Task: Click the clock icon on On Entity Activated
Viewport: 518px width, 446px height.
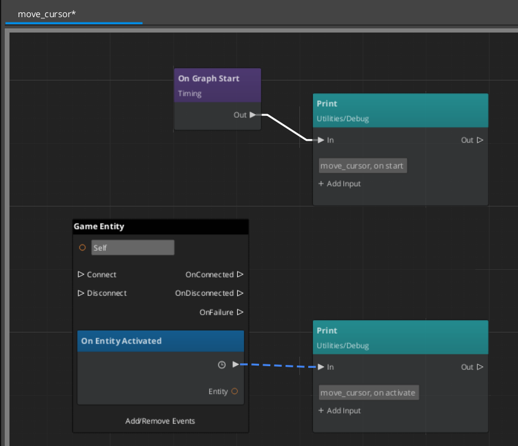Action: coord(221,365)
